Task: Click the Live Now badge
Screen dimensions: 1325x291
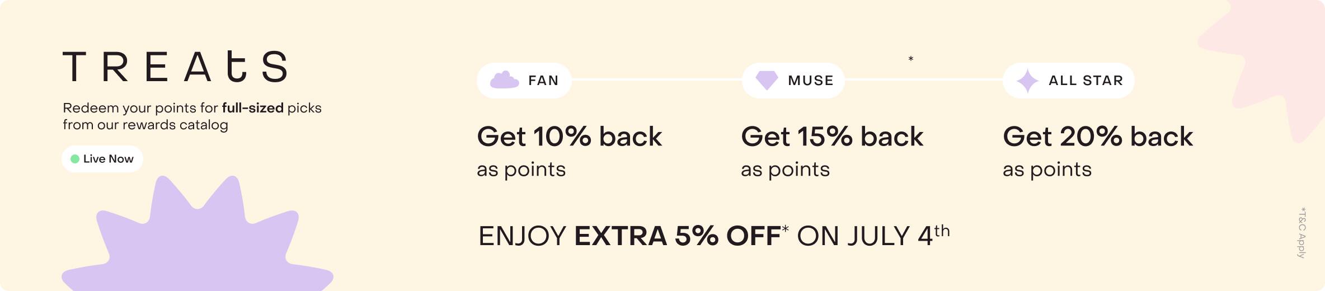Action: pos(102,159)
